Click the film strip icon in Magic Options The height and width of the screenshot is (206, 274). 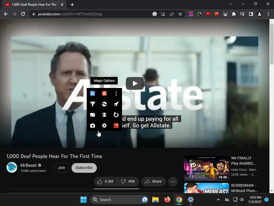click(x=104, y=115)
